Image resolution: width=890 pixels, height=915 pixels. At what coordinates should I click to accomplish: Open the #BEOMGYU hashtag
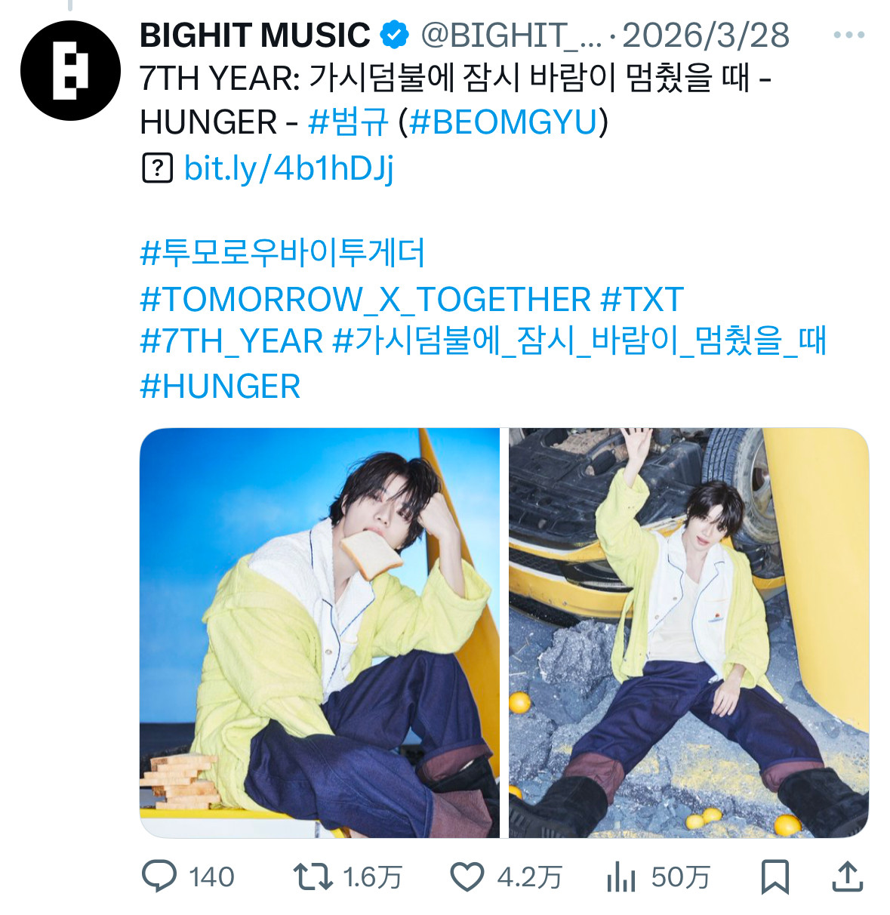[504, 122]
